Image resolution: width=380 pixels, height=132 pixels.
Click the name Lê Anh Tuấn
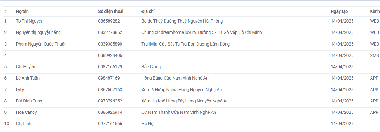(x=28, y=78)
